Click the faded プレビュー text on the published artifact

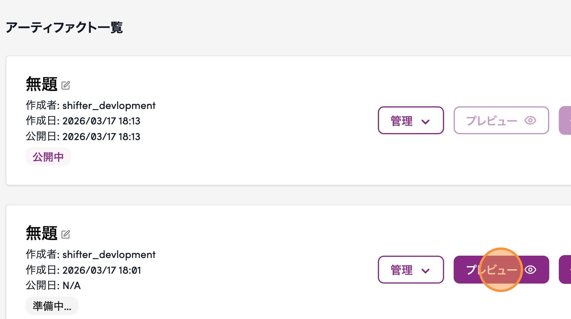(x=491, y=121)
